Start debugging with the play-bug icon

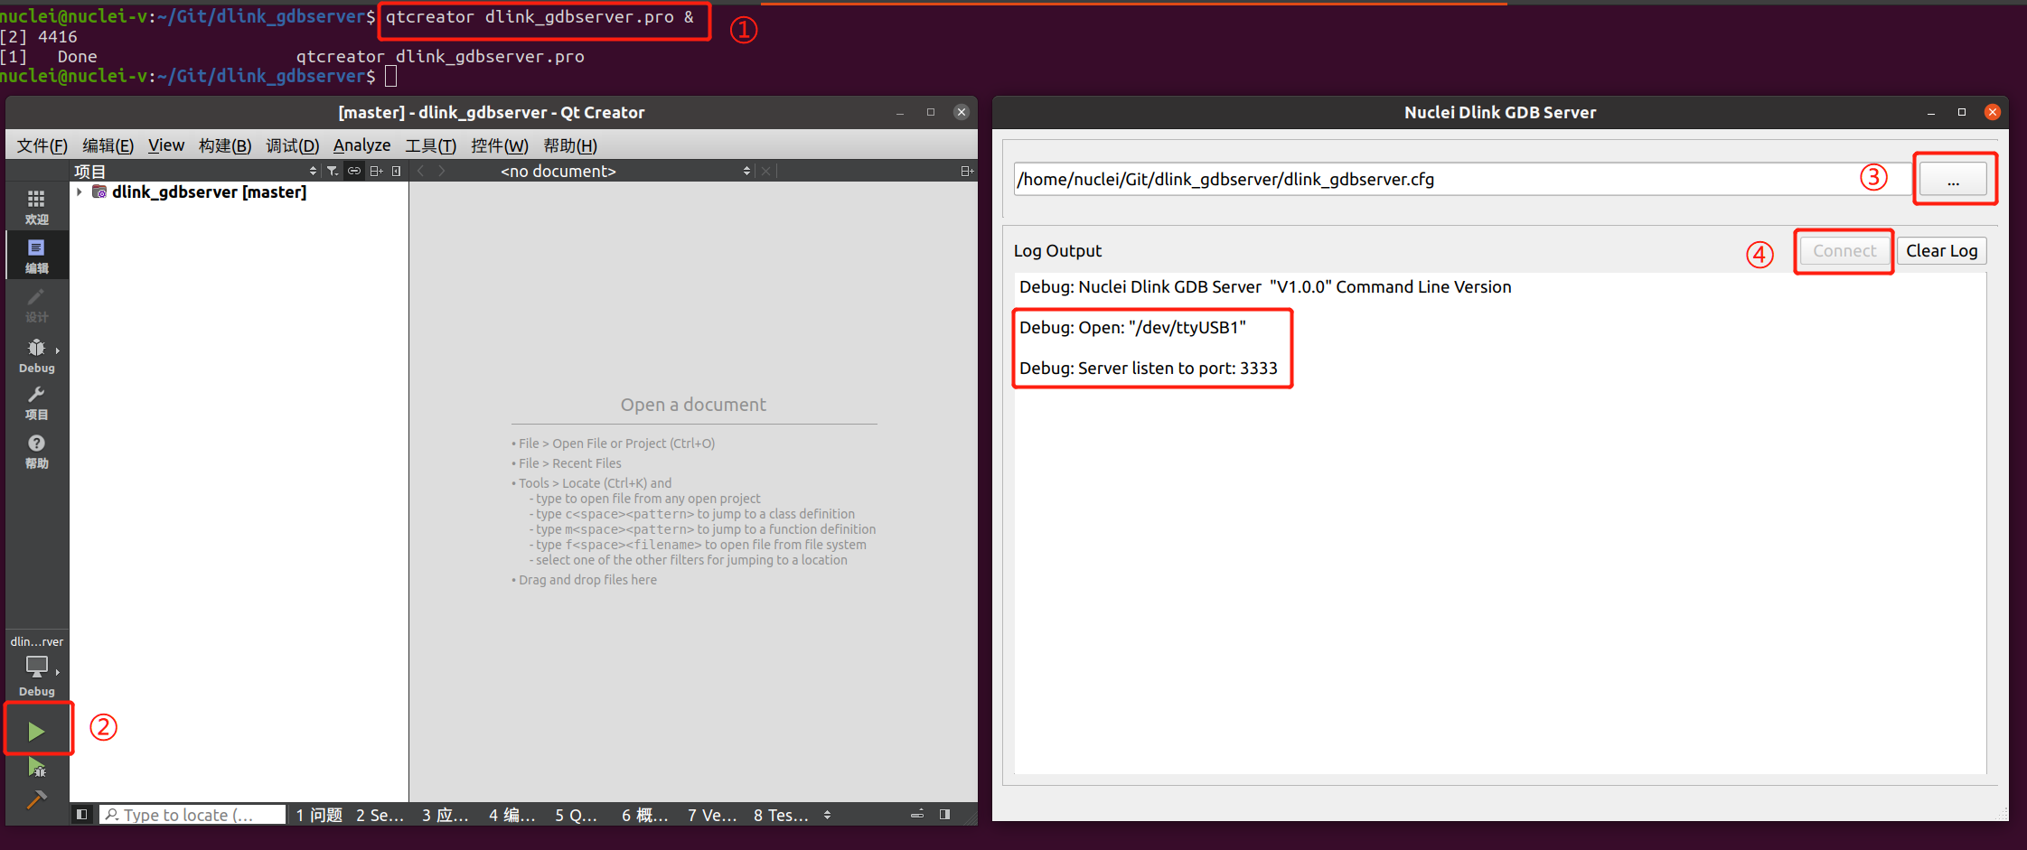click(36, 768)
